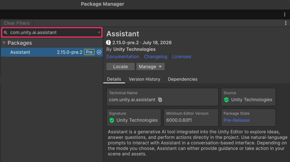290x162 pixels.
Task: Click Unity Technologies text under Source
Action: click(251, 100)
